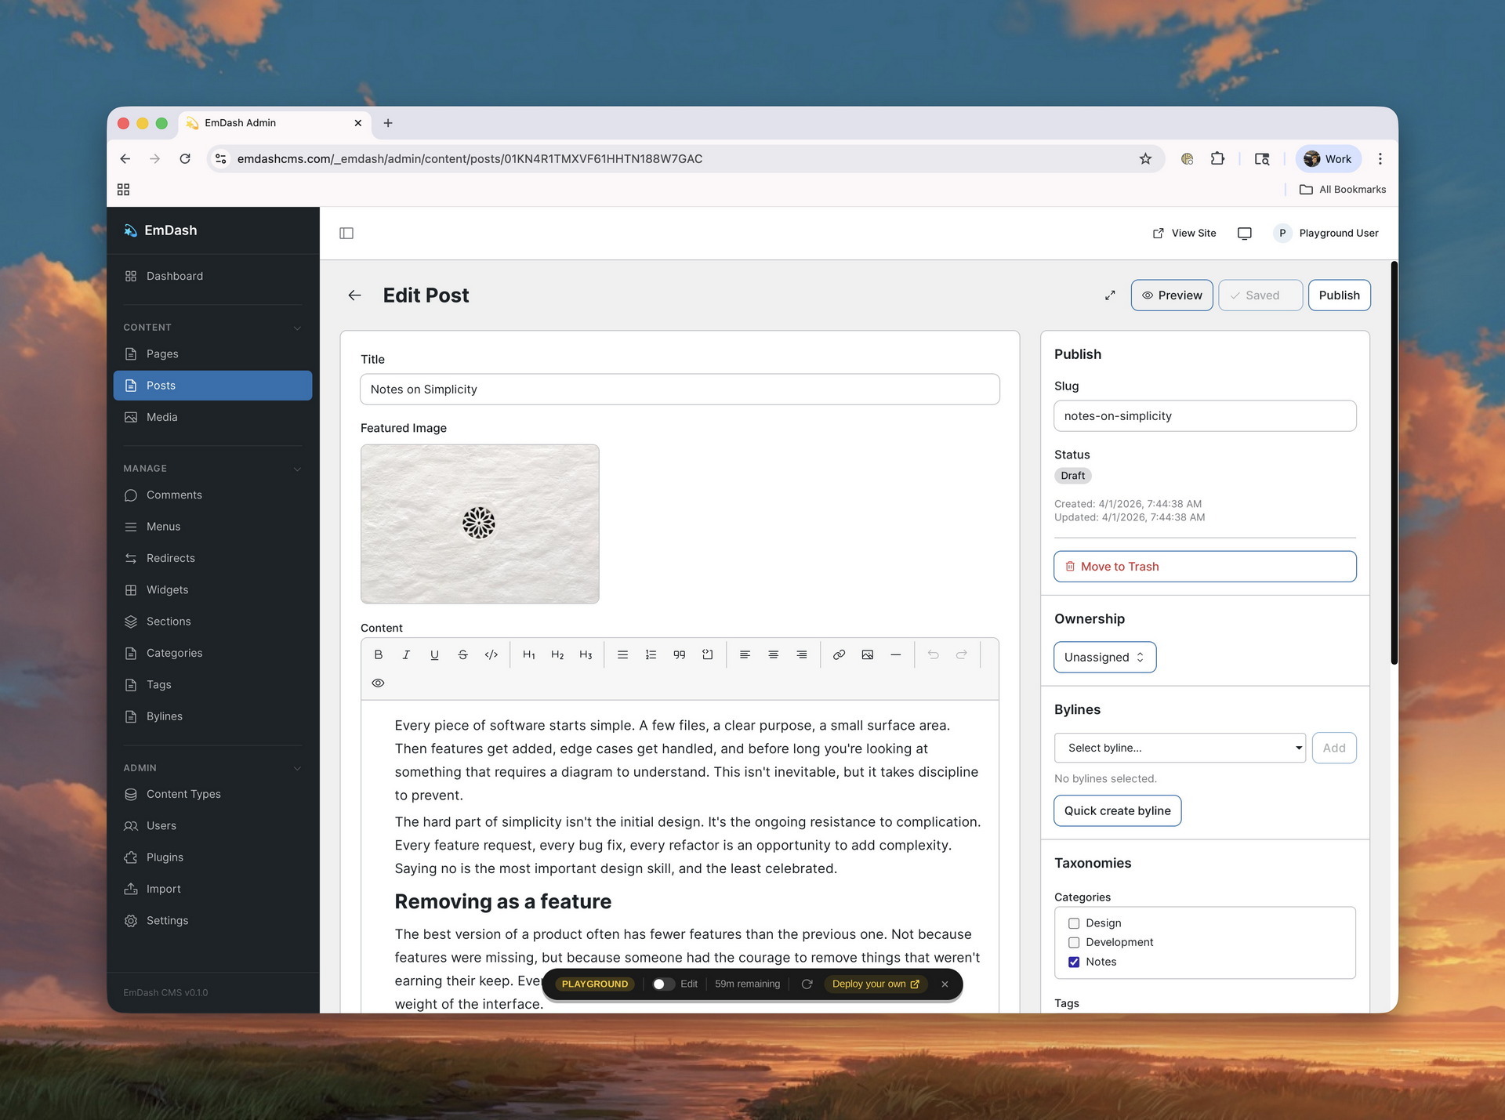Image resolution: width=1505 pixels, height=1120 pixels.
Task: Toggle the Edit switch in the Playground bar
Action: point(662,984)
